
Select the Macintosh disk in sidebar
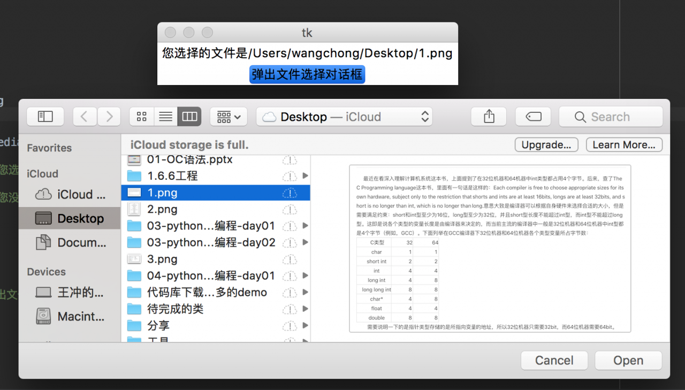70,316
